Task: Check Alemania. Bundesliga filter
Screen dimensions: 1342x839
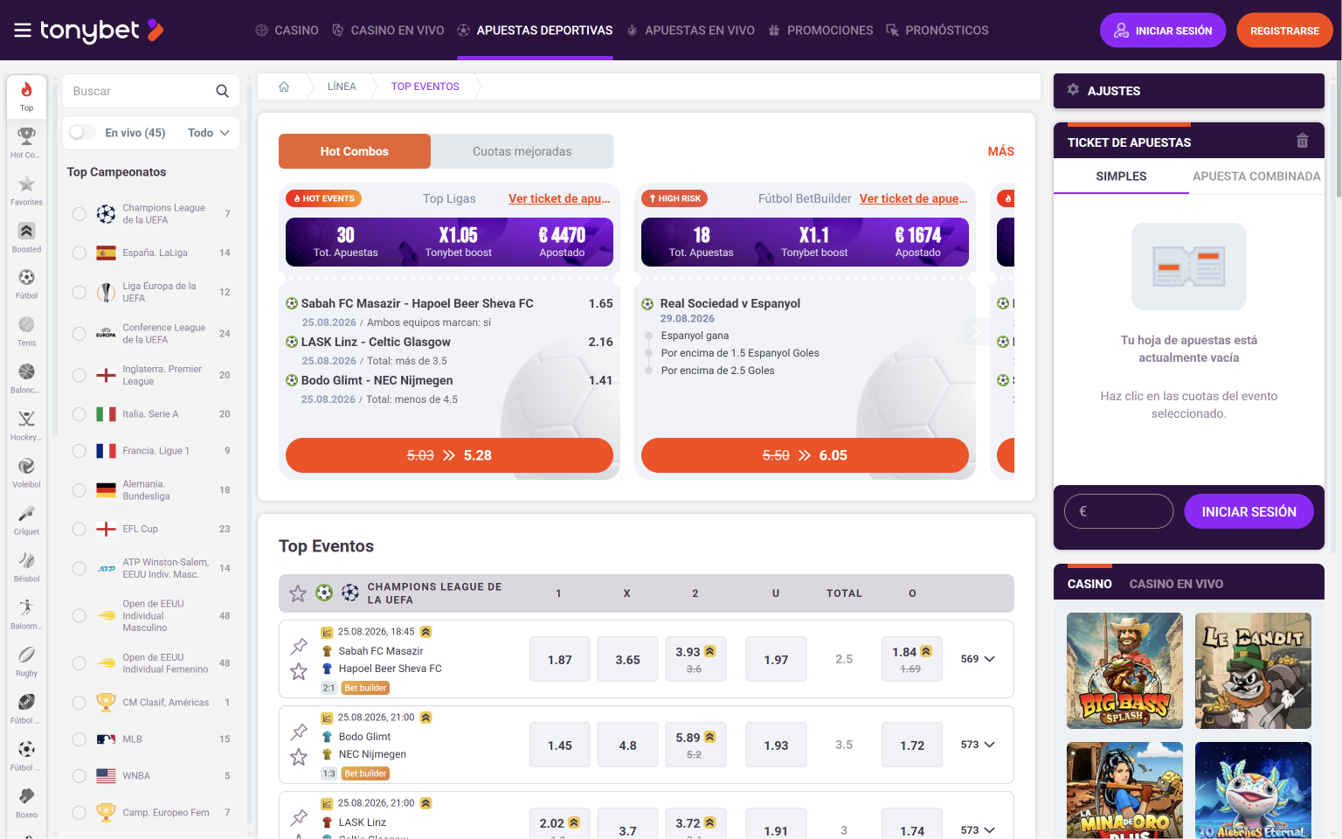Action: coord(79,490)
